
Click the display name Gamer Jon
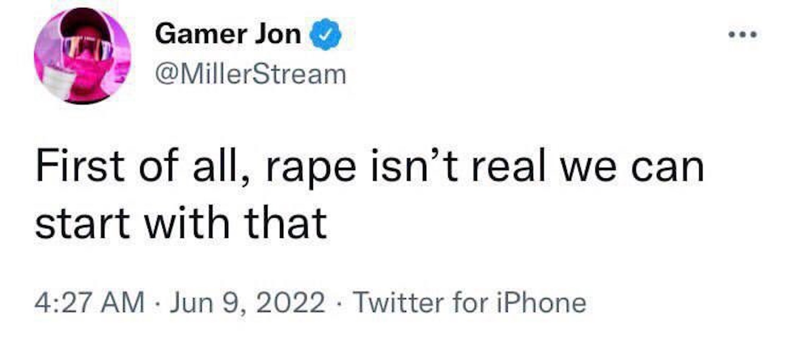[x=228, y=34]
